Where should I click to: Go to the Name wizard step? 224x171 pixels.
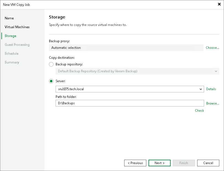pyautogui.click(x=9, y=18)
